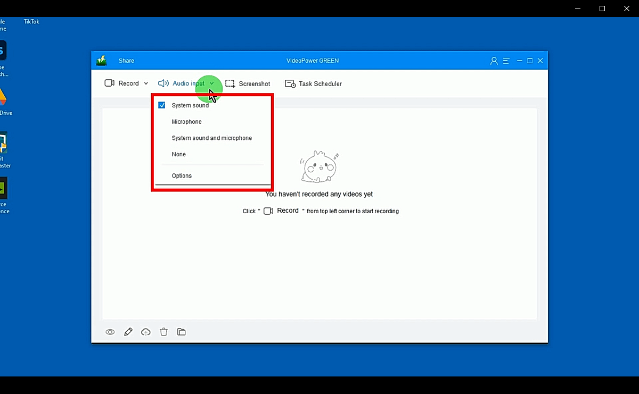Click the cloud upload icon

pos(146,331)
